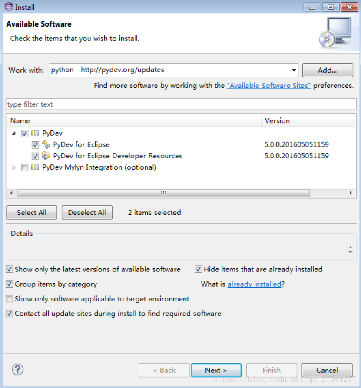361x388 pixels.
Task: Click the Name column header
Action: [x=134, y=120]
